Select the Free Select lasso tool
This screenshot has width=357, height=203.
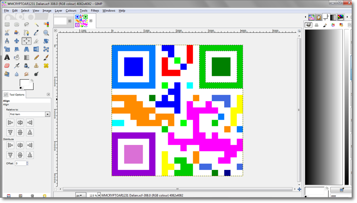tap(26, 24)
